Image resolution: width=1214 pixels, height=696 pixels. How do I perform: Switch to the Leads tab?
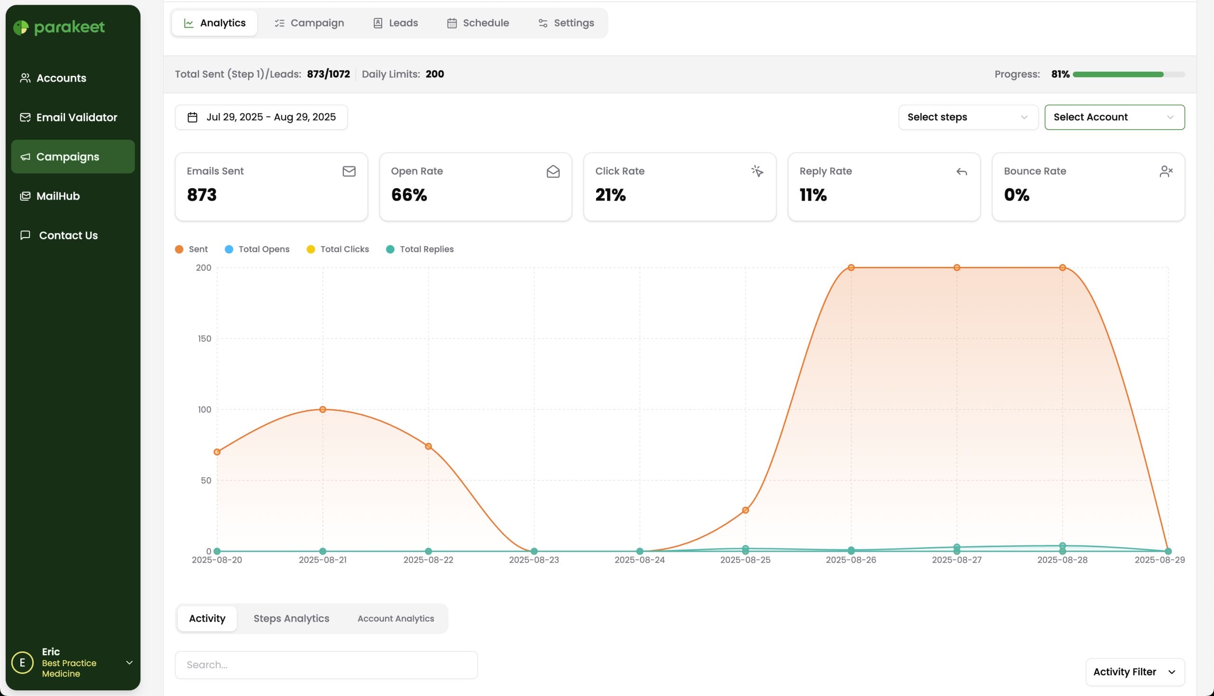(x=395, y=23)
